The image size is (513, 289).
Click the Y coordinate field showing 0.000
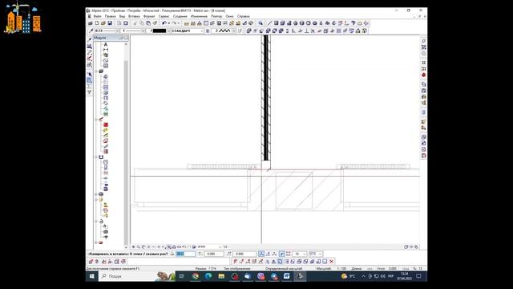coord(214,254)
